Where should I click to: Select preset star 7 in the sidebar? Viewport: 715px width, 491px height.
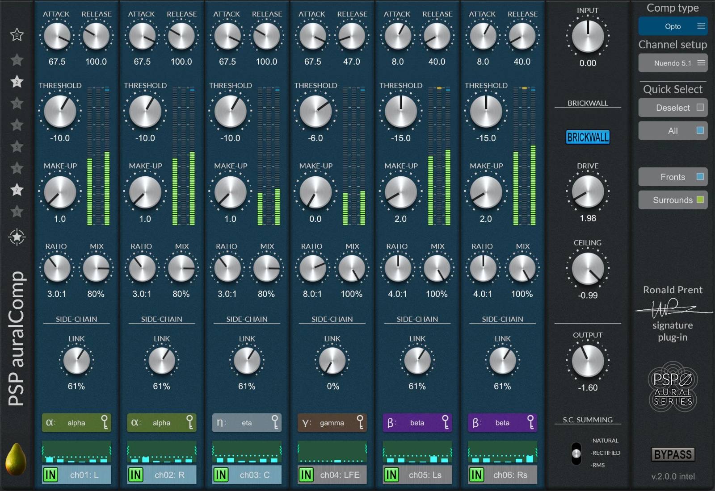coord(17,190)
